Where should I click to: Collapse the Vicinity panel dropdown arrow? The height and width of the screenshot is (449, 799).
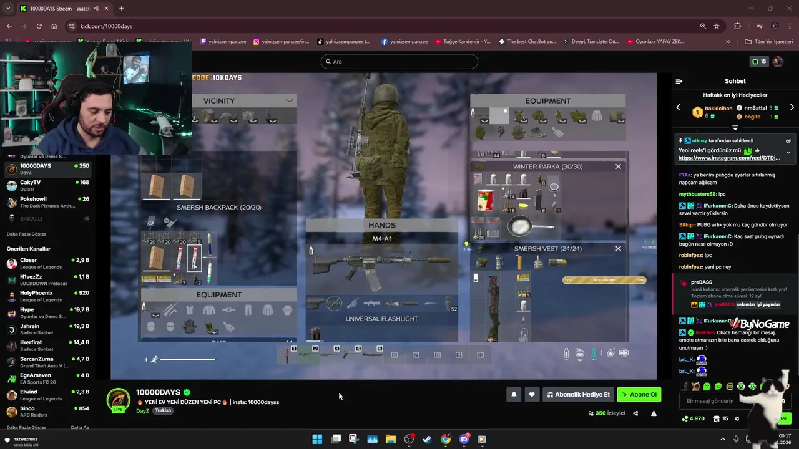[289, 100]
